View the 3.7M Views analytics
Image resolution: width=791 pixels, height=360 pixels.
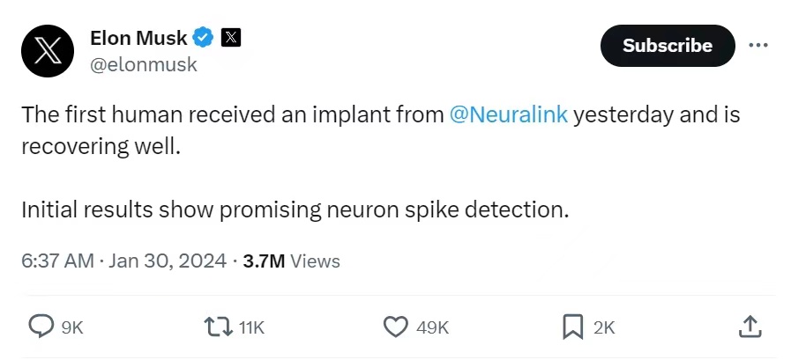291,261
